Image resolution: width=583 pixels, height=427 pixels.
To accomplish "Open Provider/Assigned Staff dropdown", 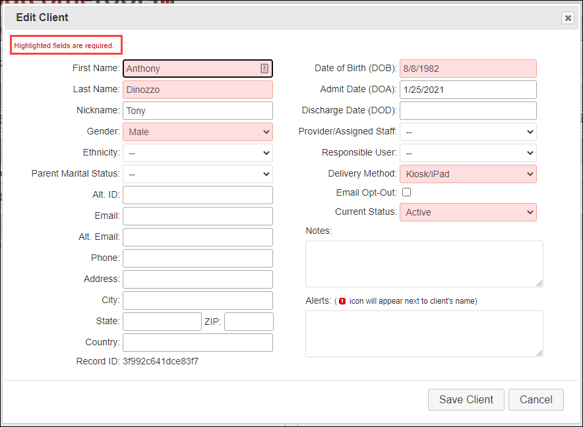I will (x=468, y=132).
